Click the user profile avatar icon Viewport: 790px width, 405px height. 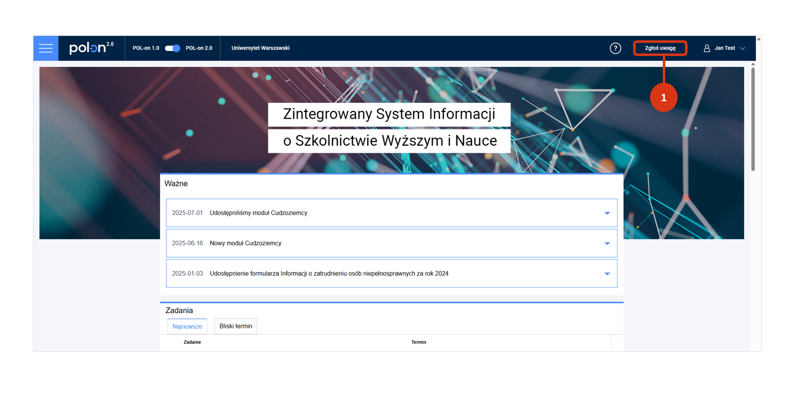(706, 48)
